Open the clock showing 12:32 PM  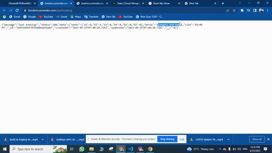255,149
